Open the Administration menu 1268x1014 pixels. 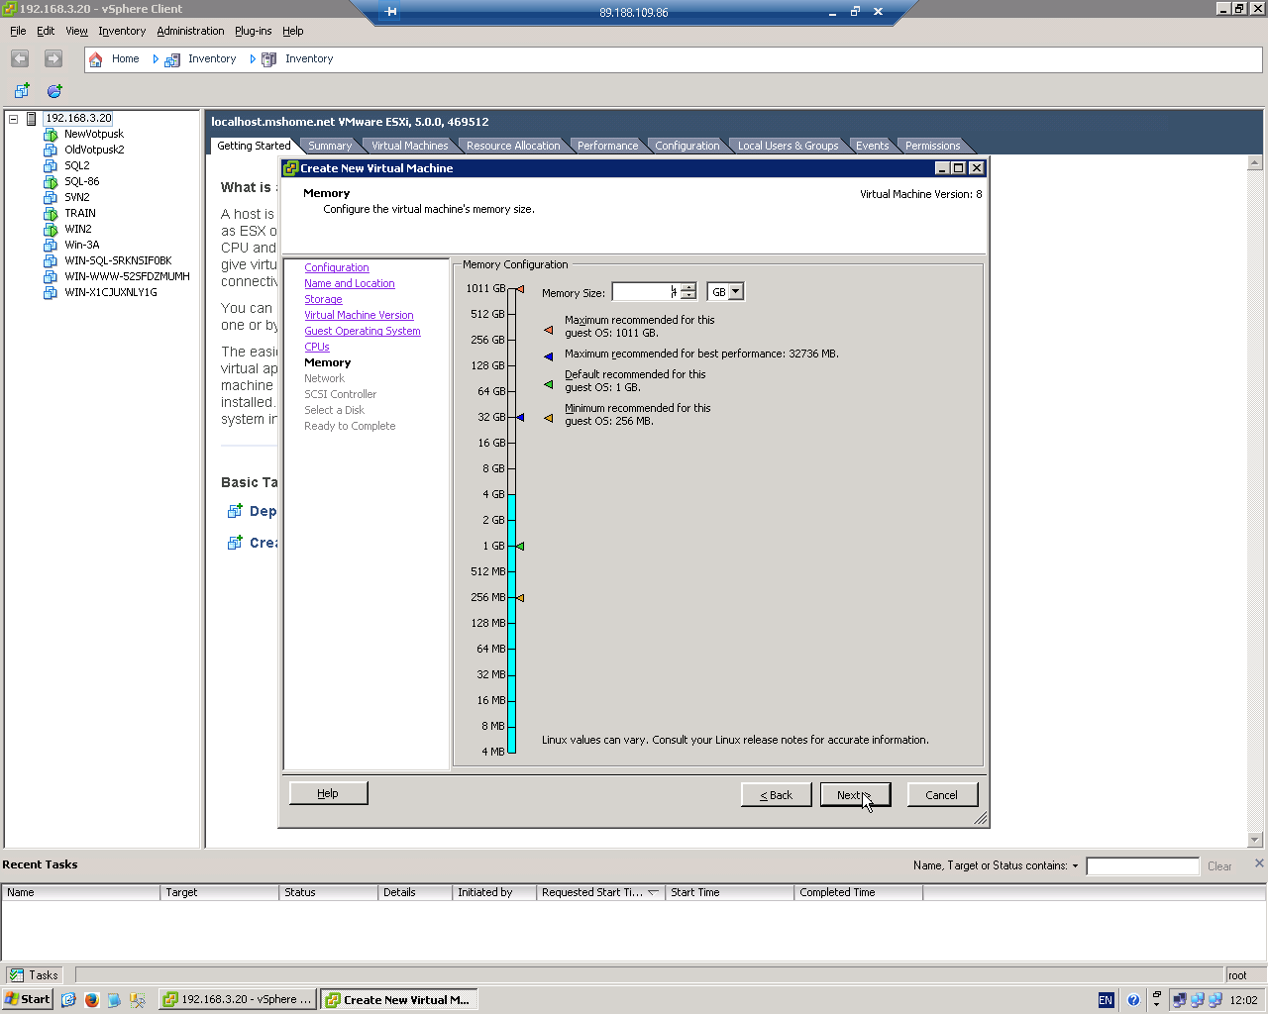190,31
